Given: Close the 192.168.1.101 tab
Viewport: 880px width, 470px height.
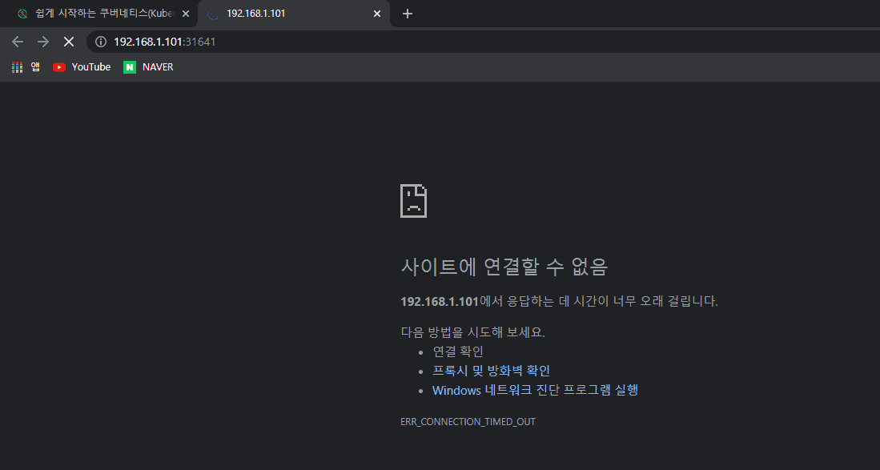Looking at the screenshot, I should point(377,14).
